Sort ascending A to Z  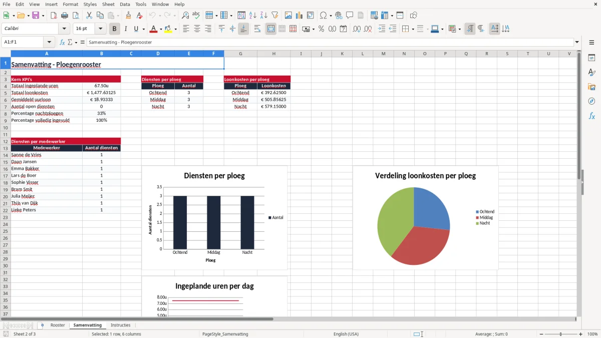253,16
